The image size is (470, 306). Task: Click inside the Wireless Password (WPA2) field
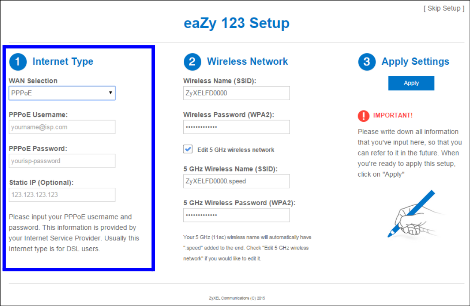coord(236,127)
